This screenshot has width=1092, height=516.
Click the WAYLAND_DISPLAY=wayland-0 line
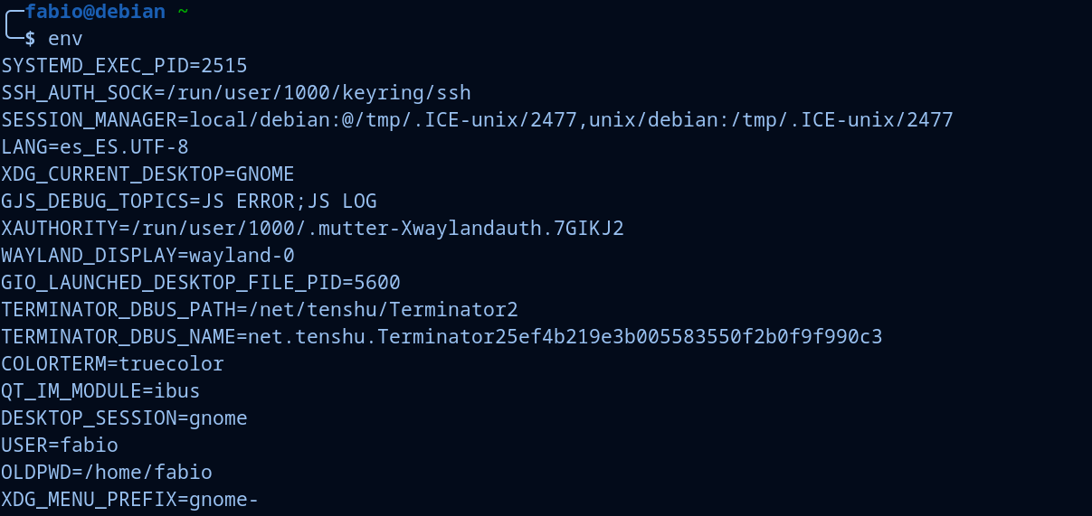click(x=147, y=256)
